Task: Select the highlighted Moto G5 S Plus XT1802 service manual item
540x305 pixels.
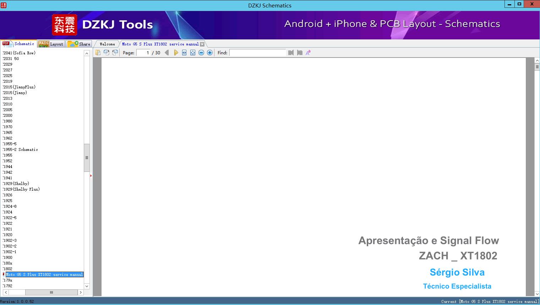Action: pyautogui.click(x=44, y=274)
